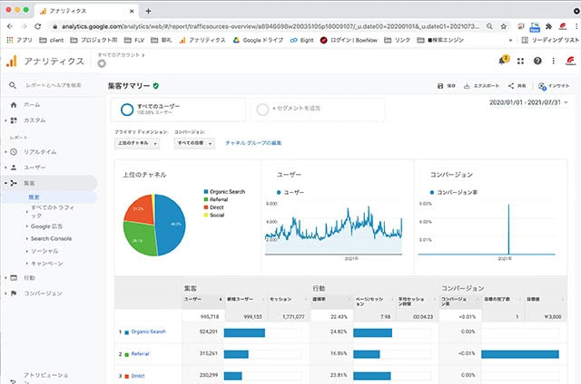The height and width of the screenshot is (384, 581).
Task: Click the browser address bar URL
Action: pyautogui.click(x=271, y=26)
